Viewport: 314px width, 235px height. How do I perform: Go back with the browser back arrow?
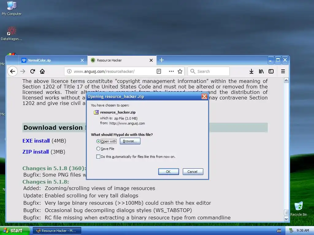(x=13, y=71)
